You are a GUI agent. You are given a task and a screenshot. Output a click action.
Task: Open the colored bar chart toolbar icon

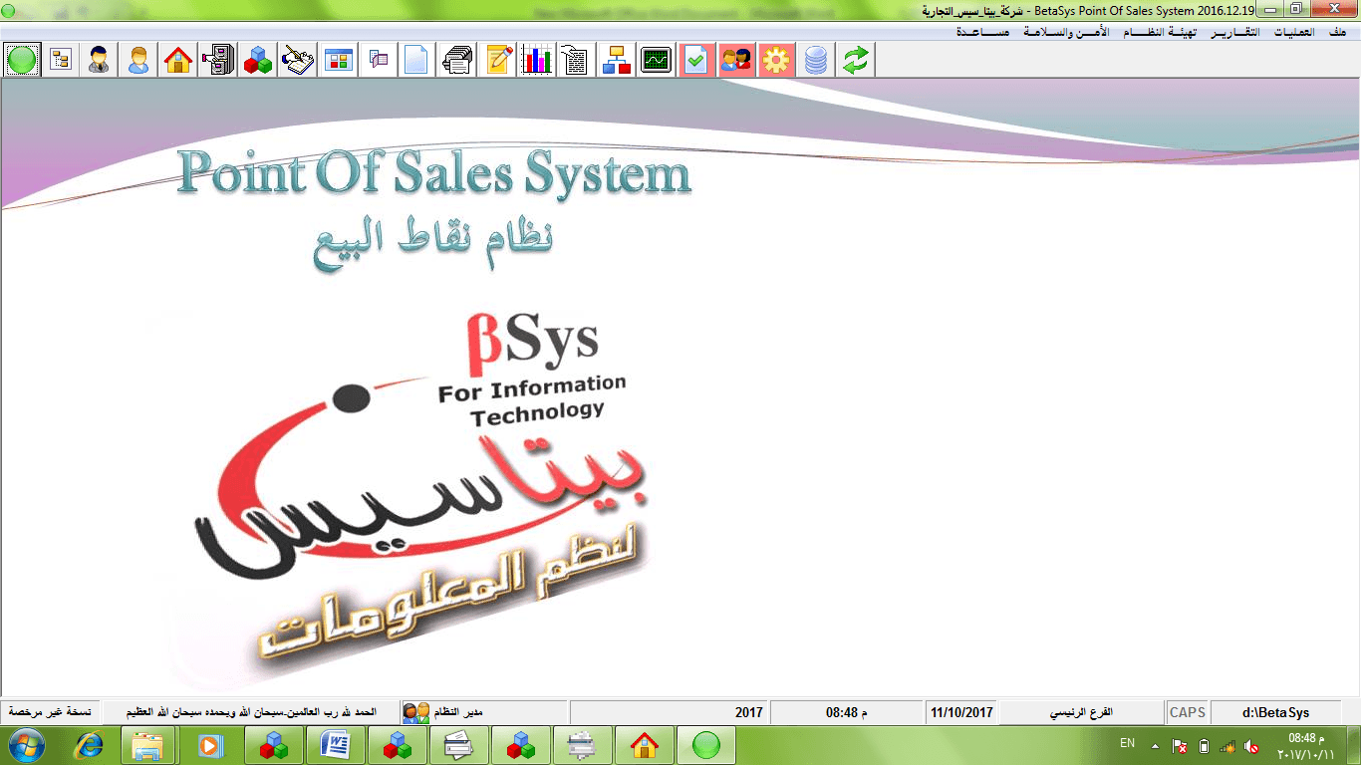click(x=537, y=60)
